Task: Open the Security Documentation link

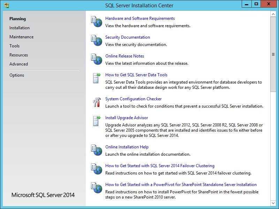Action: tap(128, 37)
